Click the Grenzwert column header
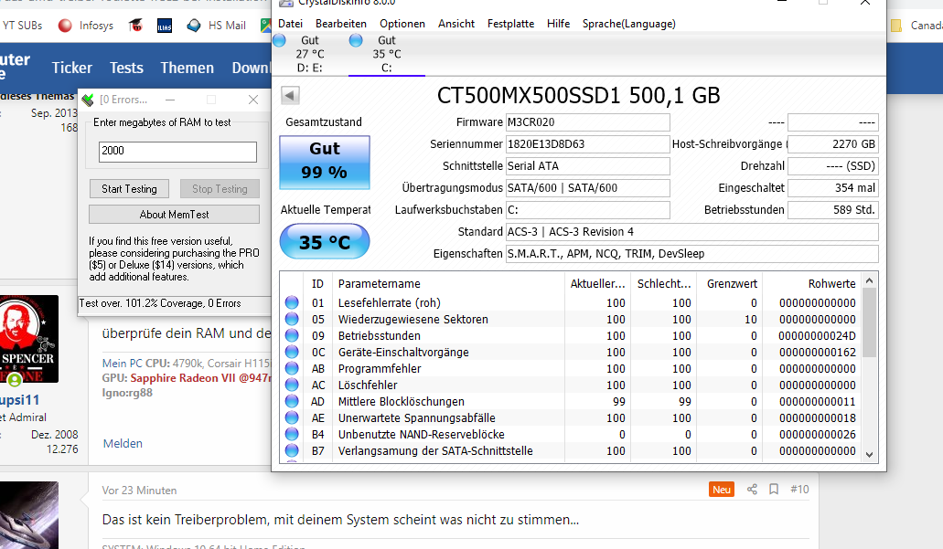Image resolution: width=943 pixels, height=549 pixels. click(x=730, y=283)
